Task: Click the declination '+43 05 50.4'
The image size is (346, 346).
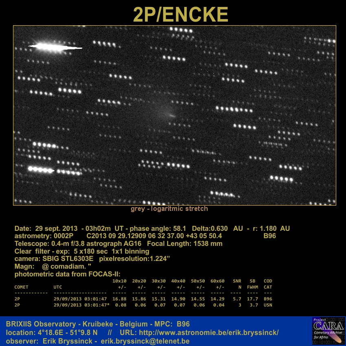Action: pyautogui.click(x=204, y=236)
